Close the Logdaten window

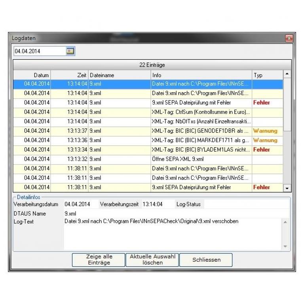click(289, 38)
